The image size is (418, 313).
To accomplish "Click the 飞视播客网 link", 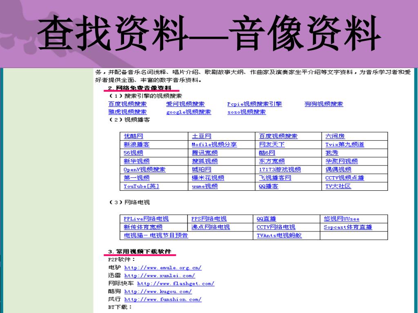I will tap(275, 178).
